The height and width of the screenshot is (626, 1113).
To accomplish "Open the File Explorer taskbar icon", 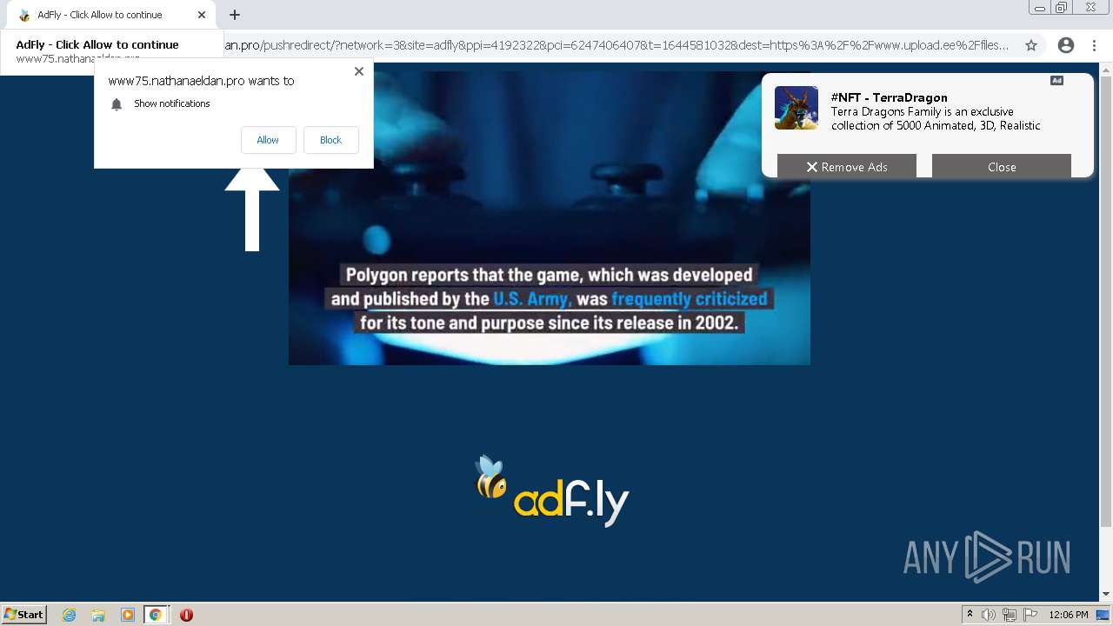I will (x=98, y=615).
